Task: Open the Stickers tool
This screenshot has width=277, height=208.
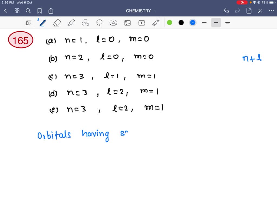Action: pyautogui.click(x=113, y=22)
